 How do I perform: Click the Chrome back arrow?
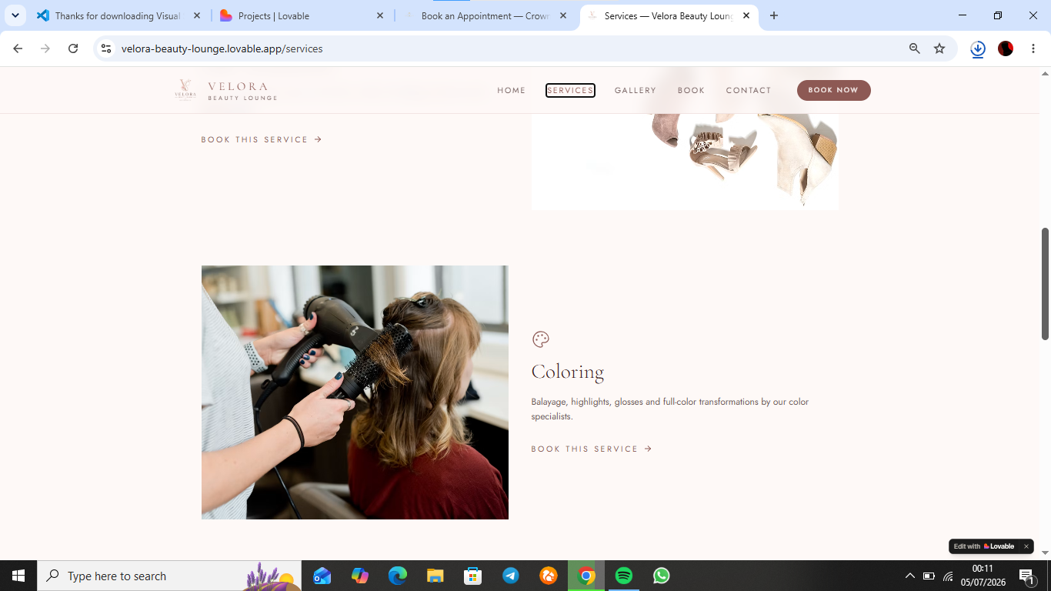(x=18, y=48)
